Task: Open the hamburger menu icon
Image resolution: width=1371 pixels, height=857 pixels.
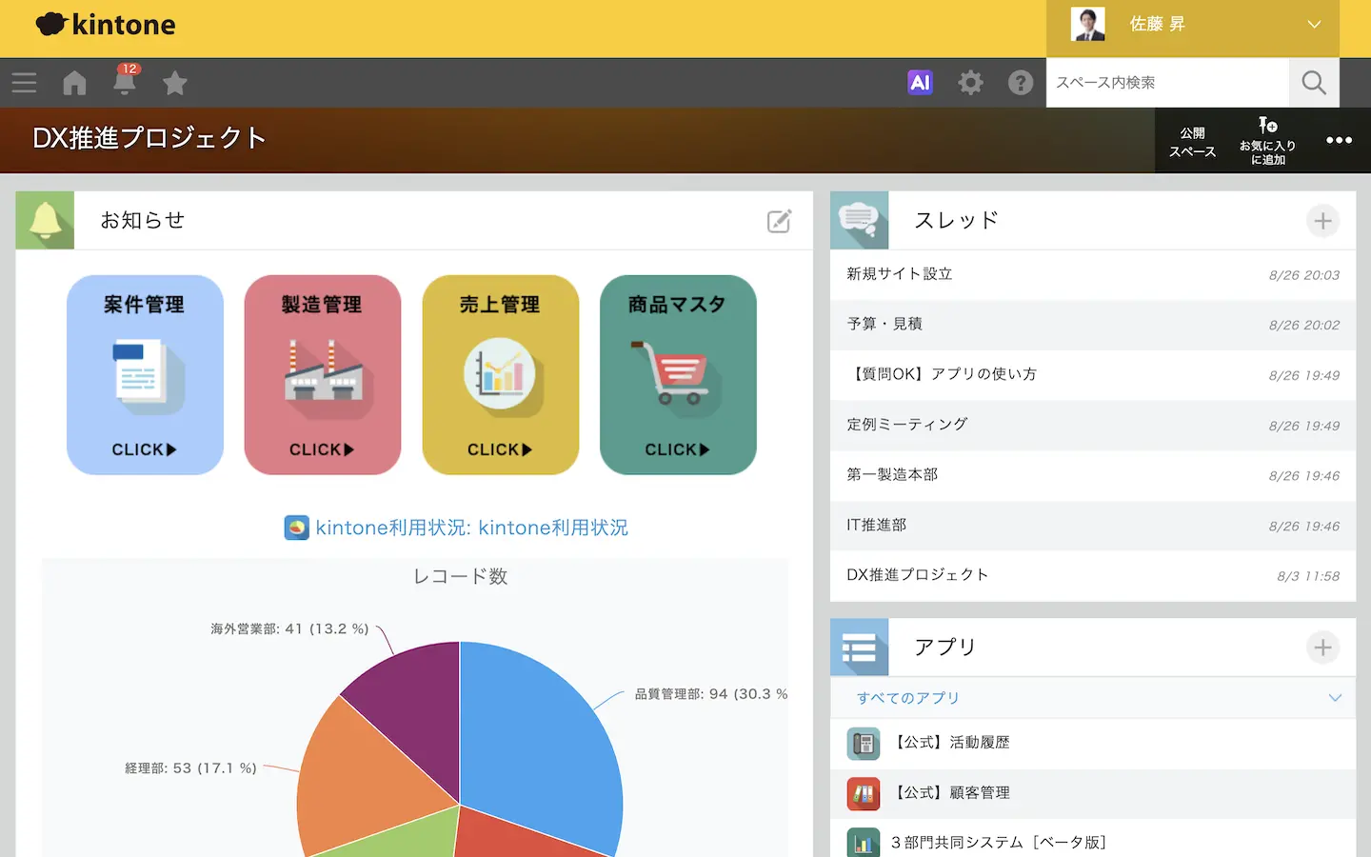Action: [24, 83]
